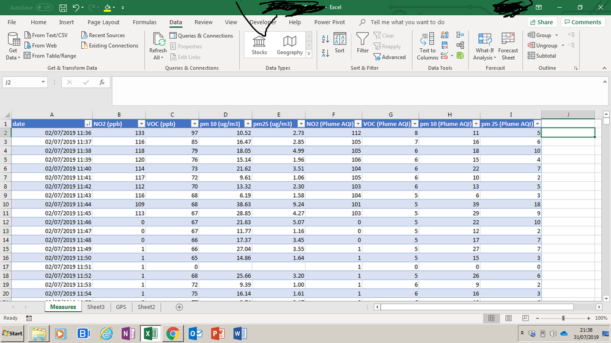Create a Forecast Sheet
The height and width of the screenshot is (343, 611).
(x=508, y=46)
